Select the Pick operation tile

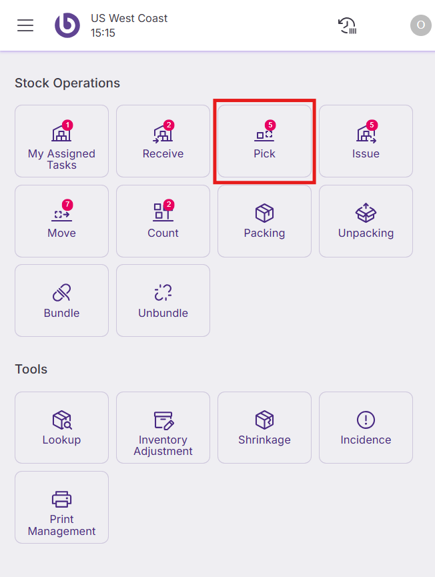(264, 141)
